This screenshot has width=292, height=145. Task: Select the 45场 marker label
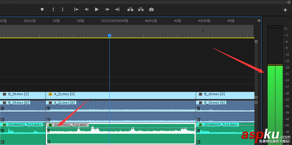pos(231,21)
